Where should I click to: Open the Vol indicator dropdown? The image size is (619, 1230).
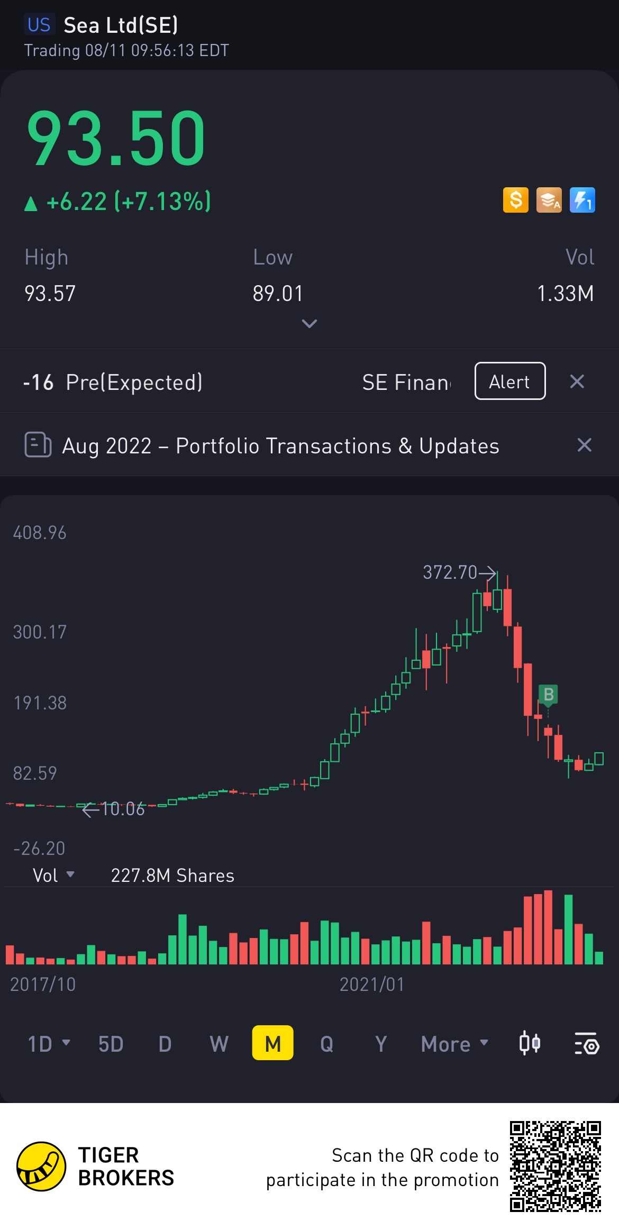point(53,875)
